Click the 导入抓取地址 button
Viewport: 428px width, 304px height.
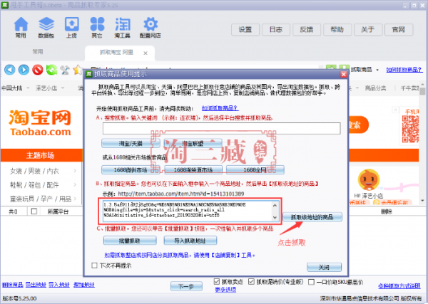[190, 241]
